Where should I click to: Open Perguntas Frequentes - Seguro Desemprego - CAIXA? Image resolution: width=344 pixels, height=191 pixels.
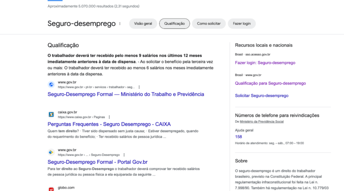(x=109, y=124)
